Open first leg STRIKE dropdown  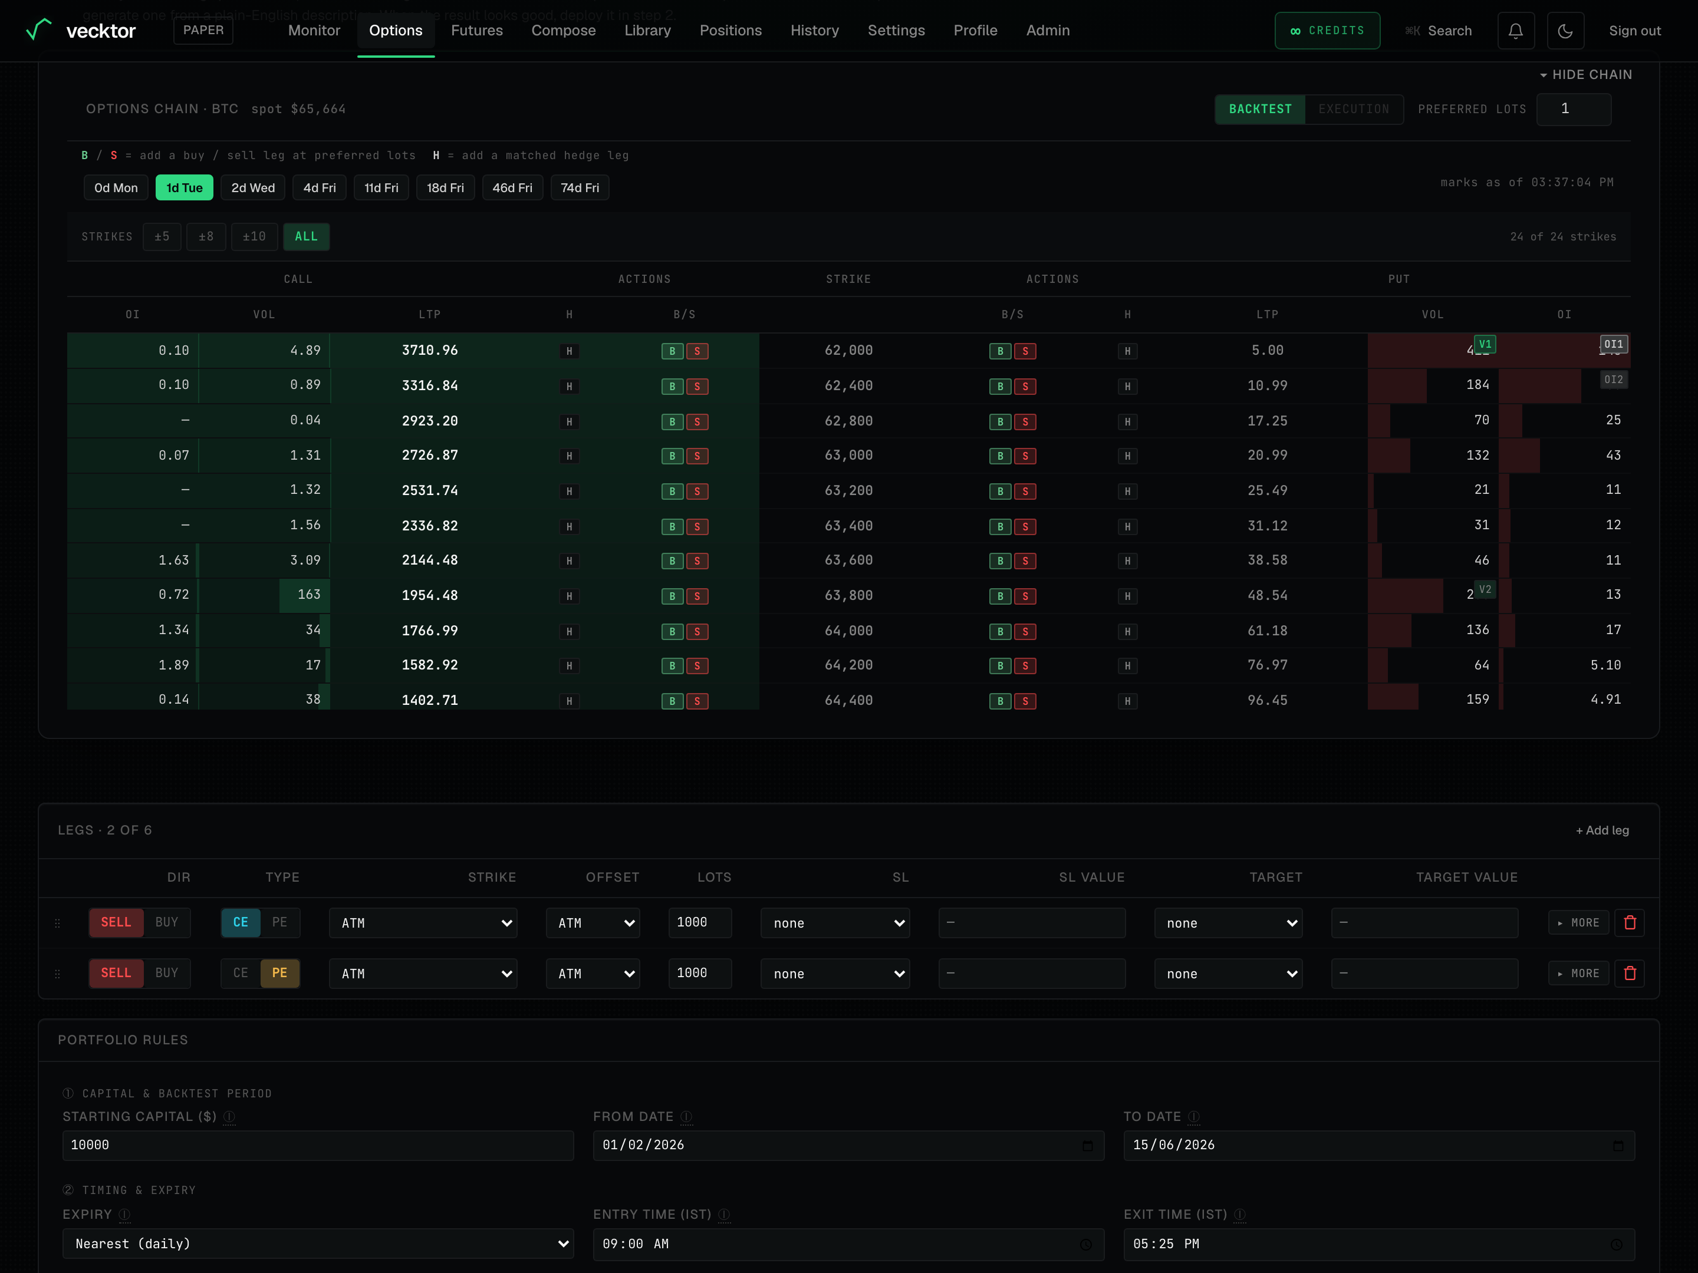click(423, 923)
